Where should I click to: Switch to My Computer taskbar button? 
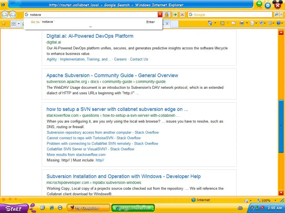88,208
